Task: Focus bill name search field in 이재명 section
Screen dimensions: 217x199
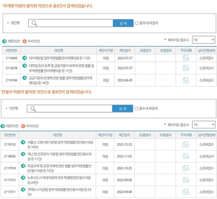Action: pos(71,23)
